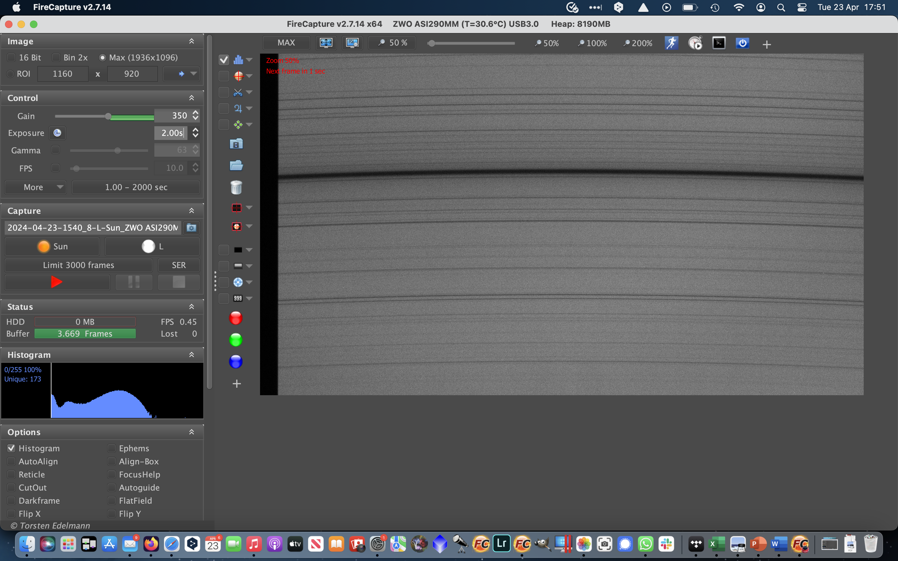The width and height of the screenshot is (898, 561).
Task: Click the L filter button
Action: [x=152, y=247]
